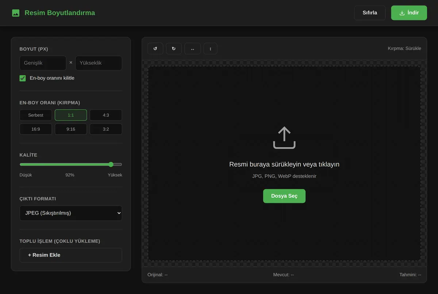Click the Kırpma: Sürükle label
The image size is (438, 294).
tap(404, 49)
